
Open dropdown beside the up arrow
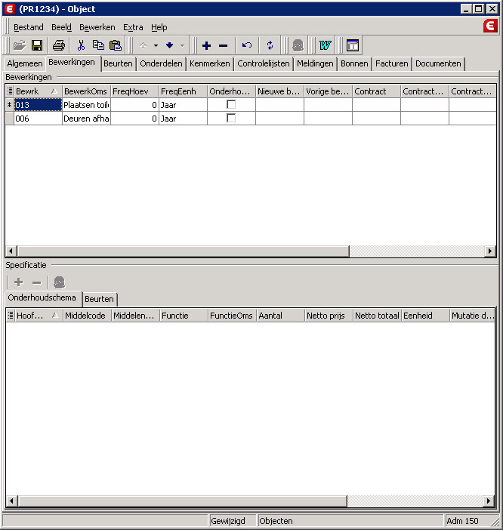tap(156, 45)
